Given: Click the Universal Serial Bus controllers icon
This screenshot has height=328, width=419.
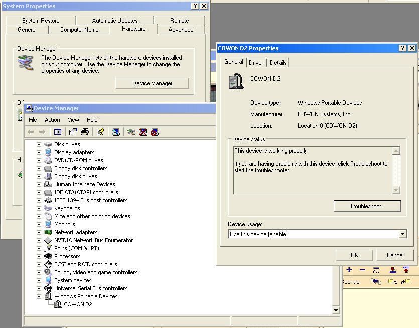Looking at the screenshot, I should click(x=48, y=288).
